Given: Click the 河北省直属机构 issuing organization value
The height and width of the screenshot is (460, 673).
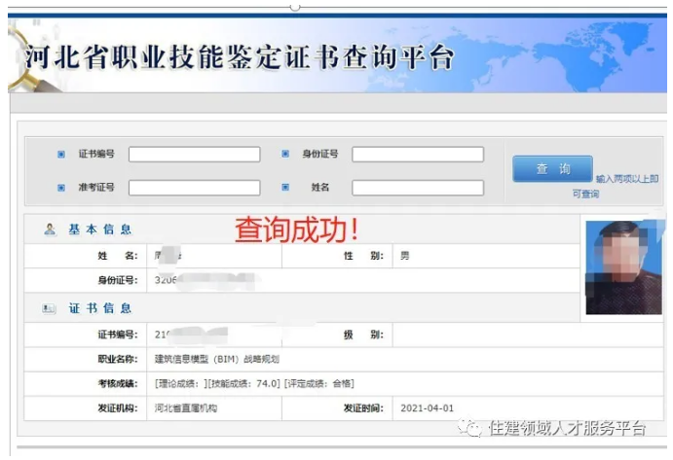Looking at the screenshot, I should (x=186, y=408).
